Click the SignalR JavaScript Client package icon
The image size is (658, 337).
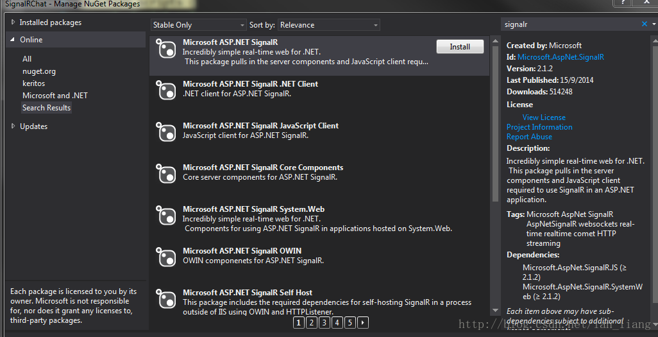[165, 132]
